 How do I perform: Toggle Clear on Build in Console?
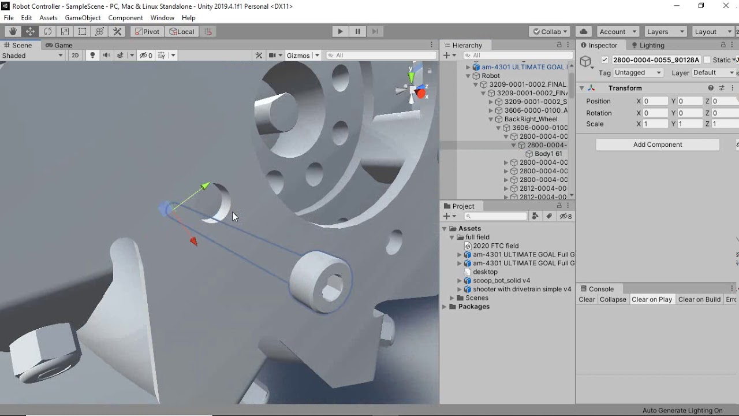pyautogui.click(x=699, y=299)
